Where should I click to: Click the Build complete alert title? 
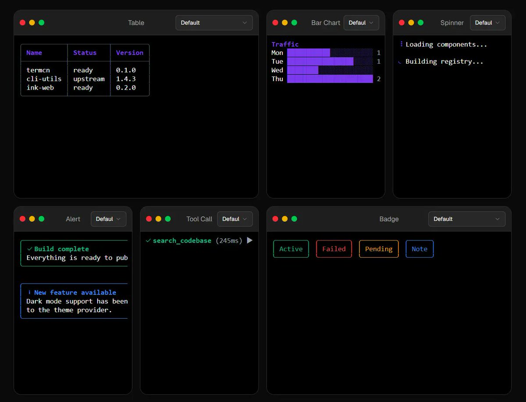[x=61, y=249]
